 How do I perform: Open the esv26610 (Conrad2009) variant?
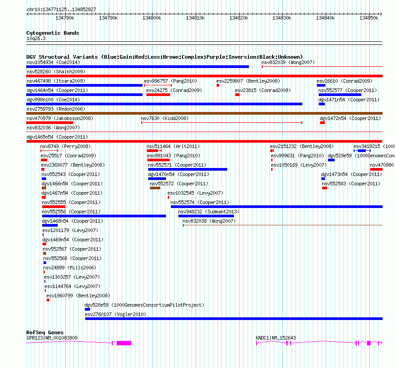(x=344, y=81)
